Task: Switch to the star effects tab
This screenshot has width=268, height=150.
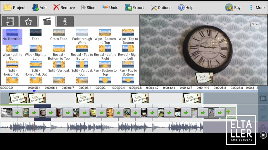Action: [x=28, y=21]
